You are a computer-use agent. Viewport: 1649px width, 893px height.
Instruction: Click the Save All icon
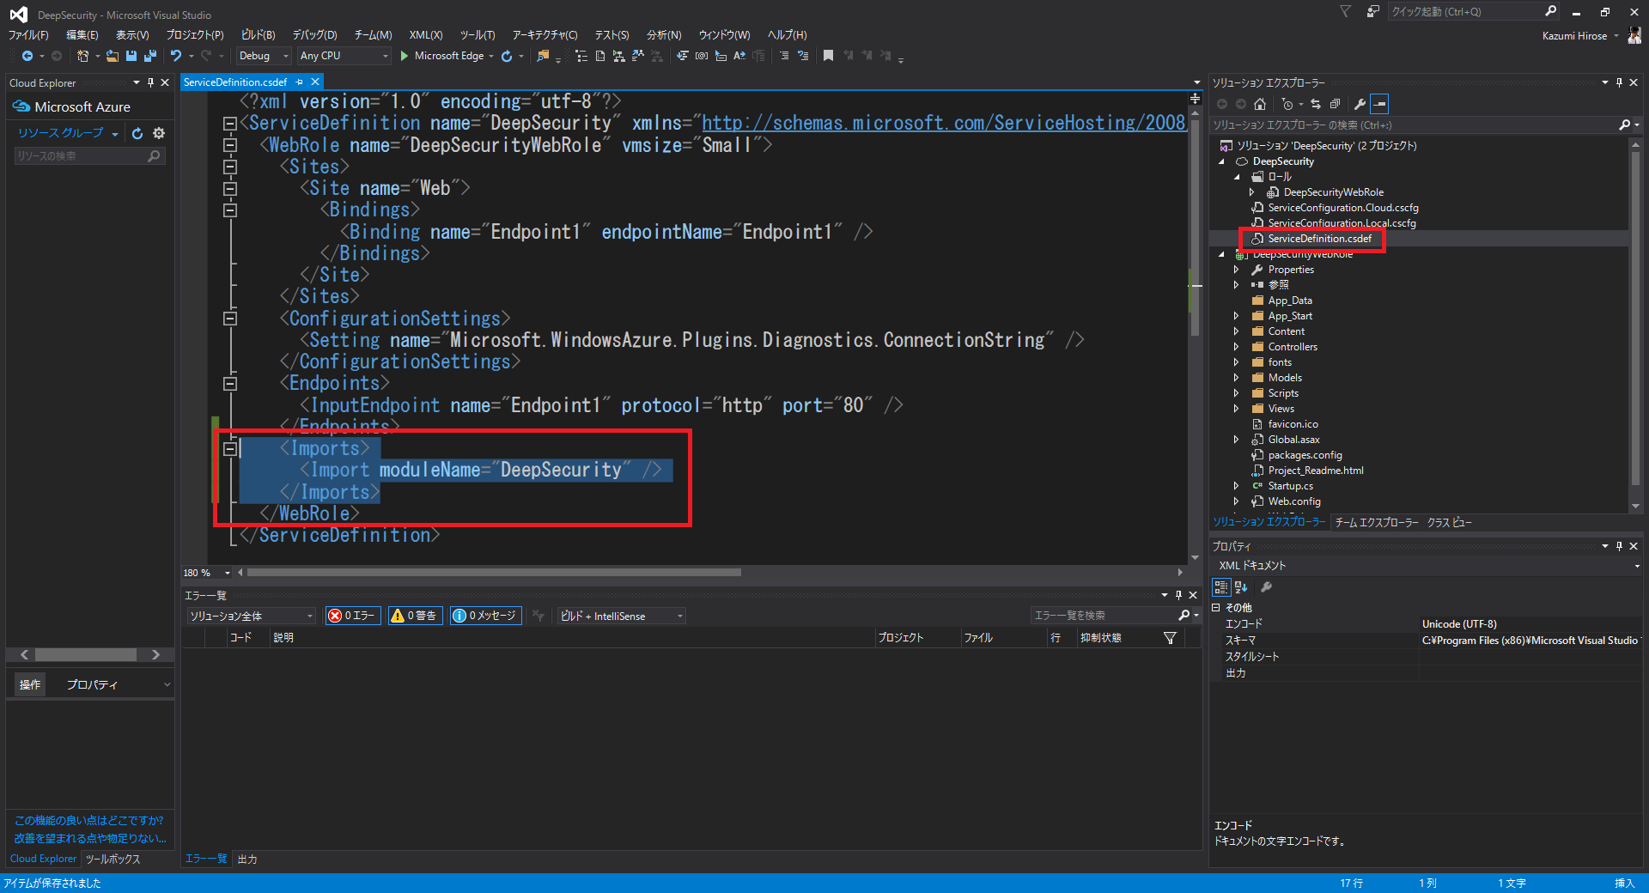(x=150, y=56)
